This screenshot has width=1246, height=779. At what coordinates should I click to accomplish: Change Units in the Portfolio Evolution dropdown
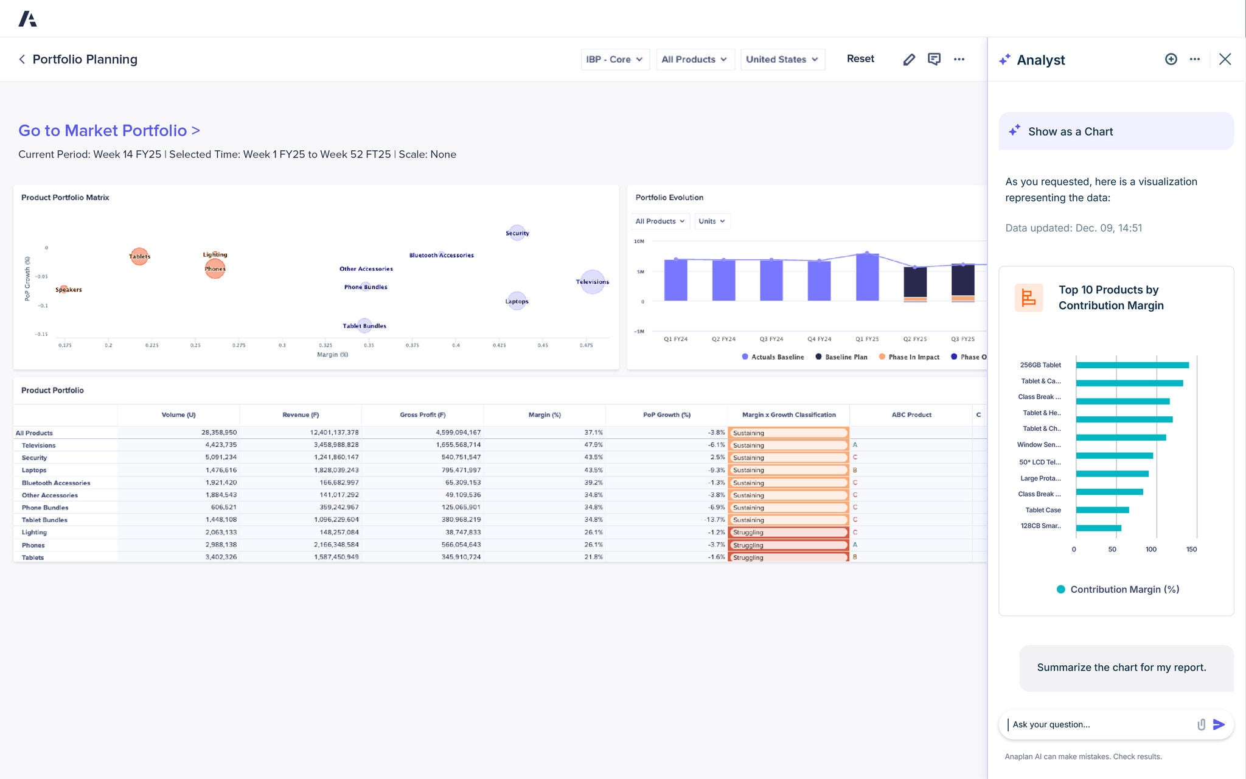click(712, 221)
